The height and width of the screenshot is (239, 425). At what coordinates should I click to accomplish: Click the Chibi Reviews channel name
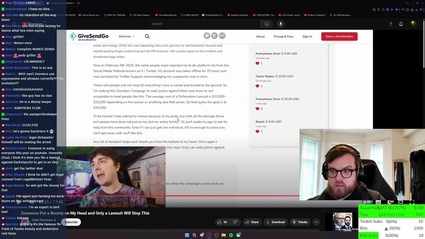(42, 220)
